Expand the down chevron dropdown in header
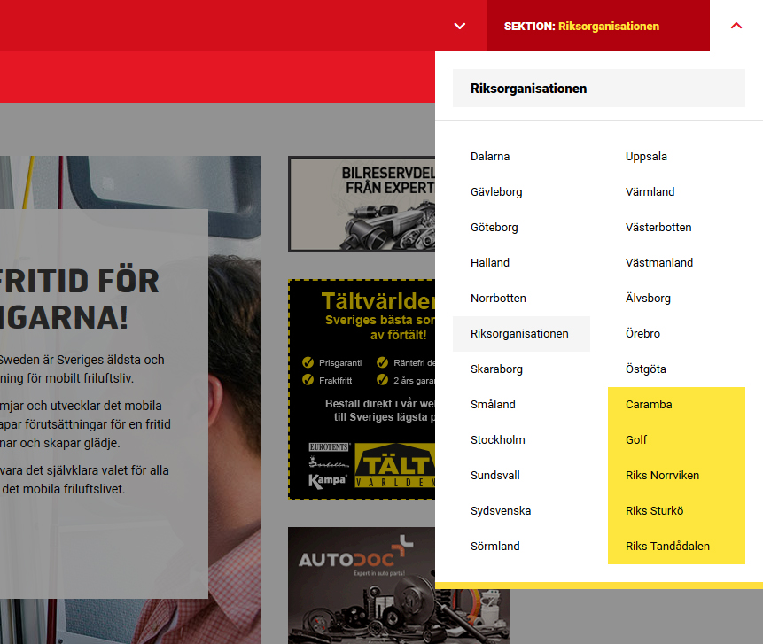The width and height of the screenshot is (763, 644). pos(459,26)
